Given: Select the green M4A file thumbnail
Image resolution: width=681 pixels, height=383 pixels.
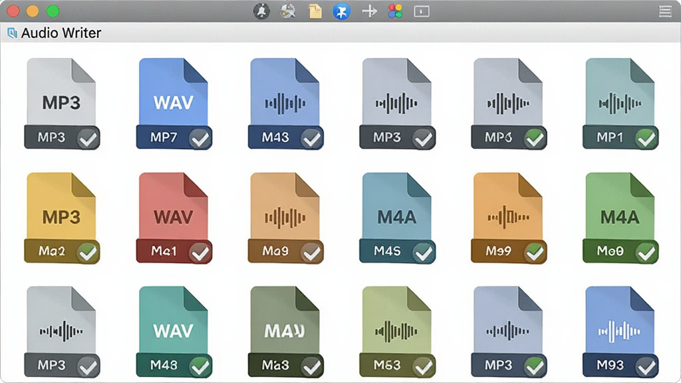Looking at the screenshot, I should coord(620,206).
